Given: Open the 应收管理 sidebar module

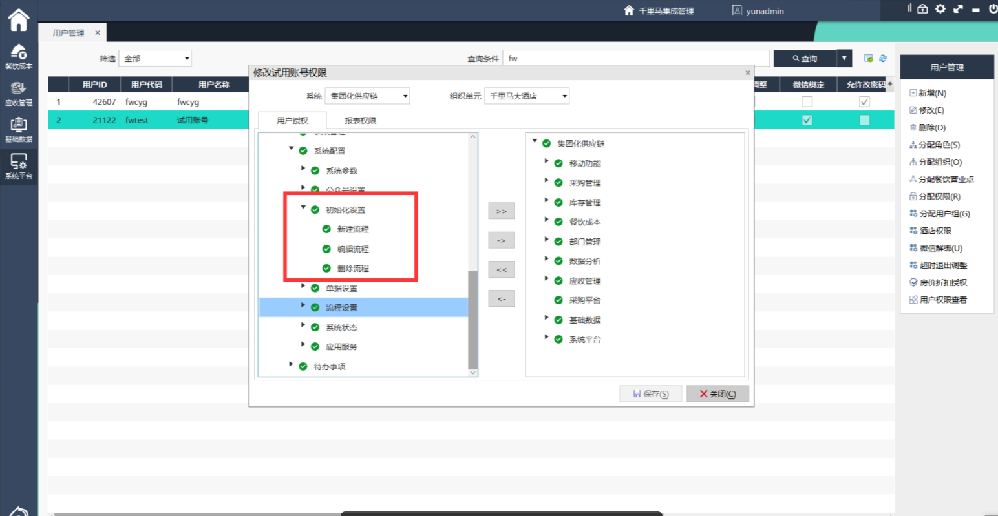Looking at the screenshot, I should click(18, 93).
